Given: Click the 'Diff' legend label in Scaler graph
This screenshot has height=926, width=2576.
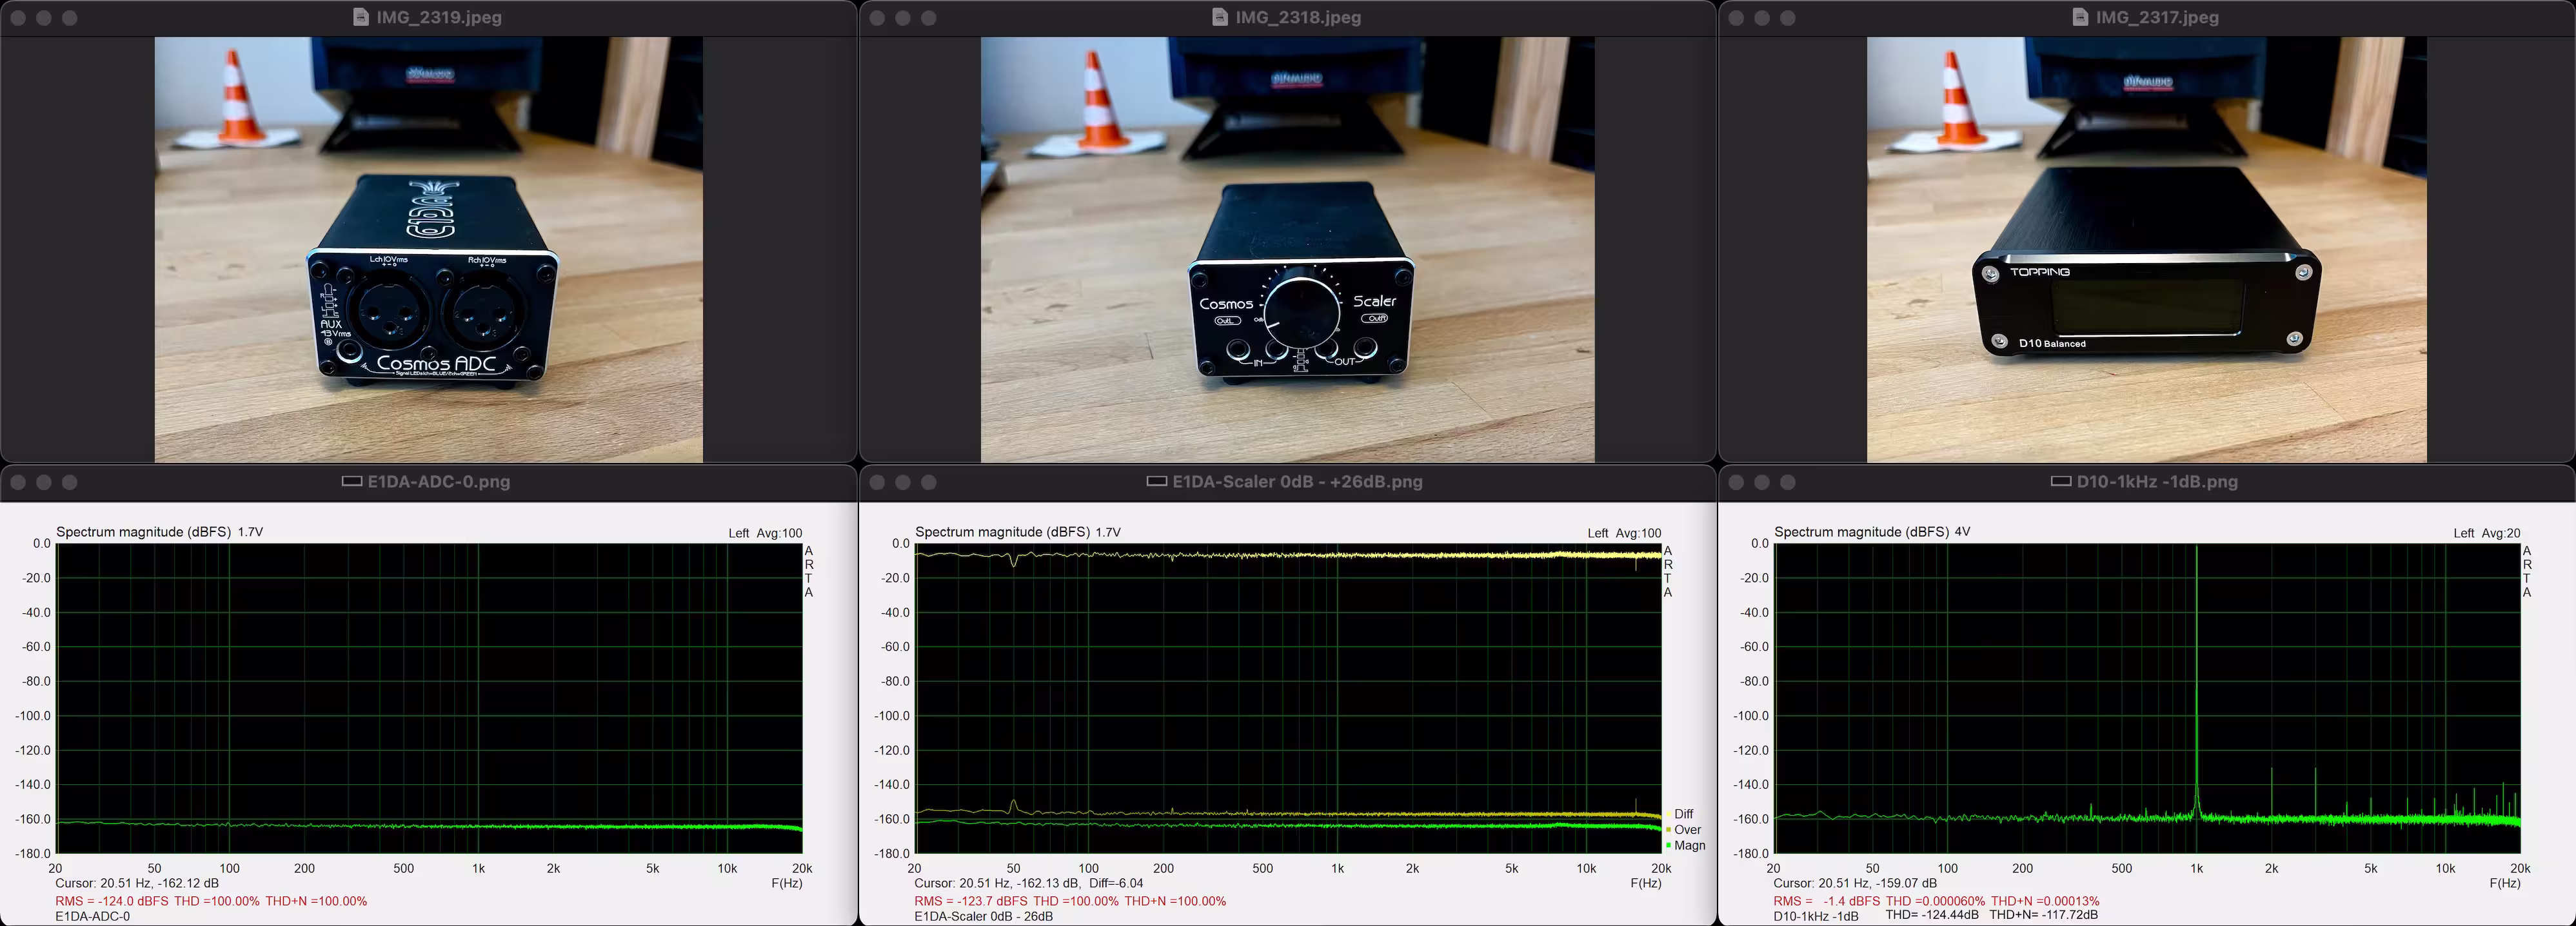Looking at the screenshot, I should coord(1684,814).
